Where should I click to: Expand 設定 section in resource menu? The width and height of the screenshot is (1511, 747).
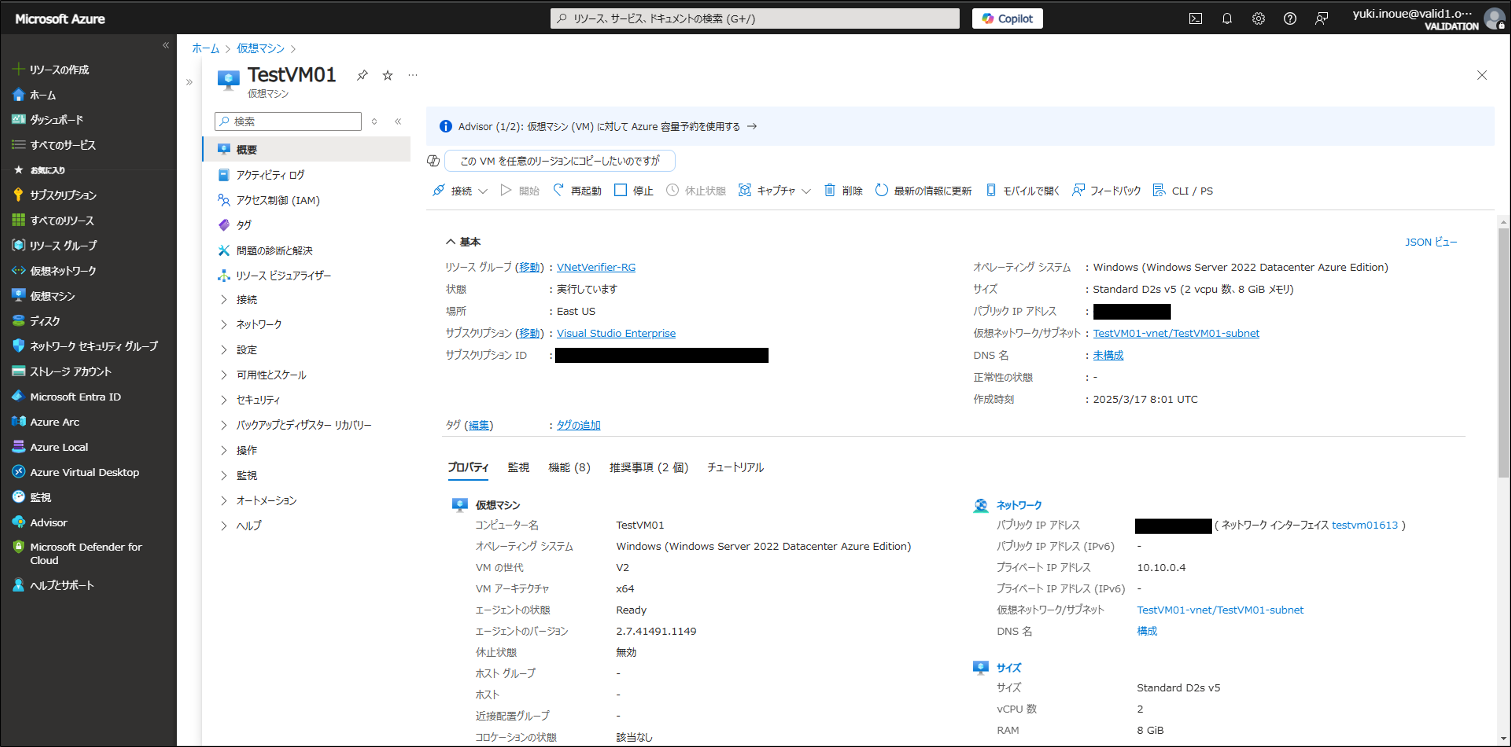pos(239,350)
